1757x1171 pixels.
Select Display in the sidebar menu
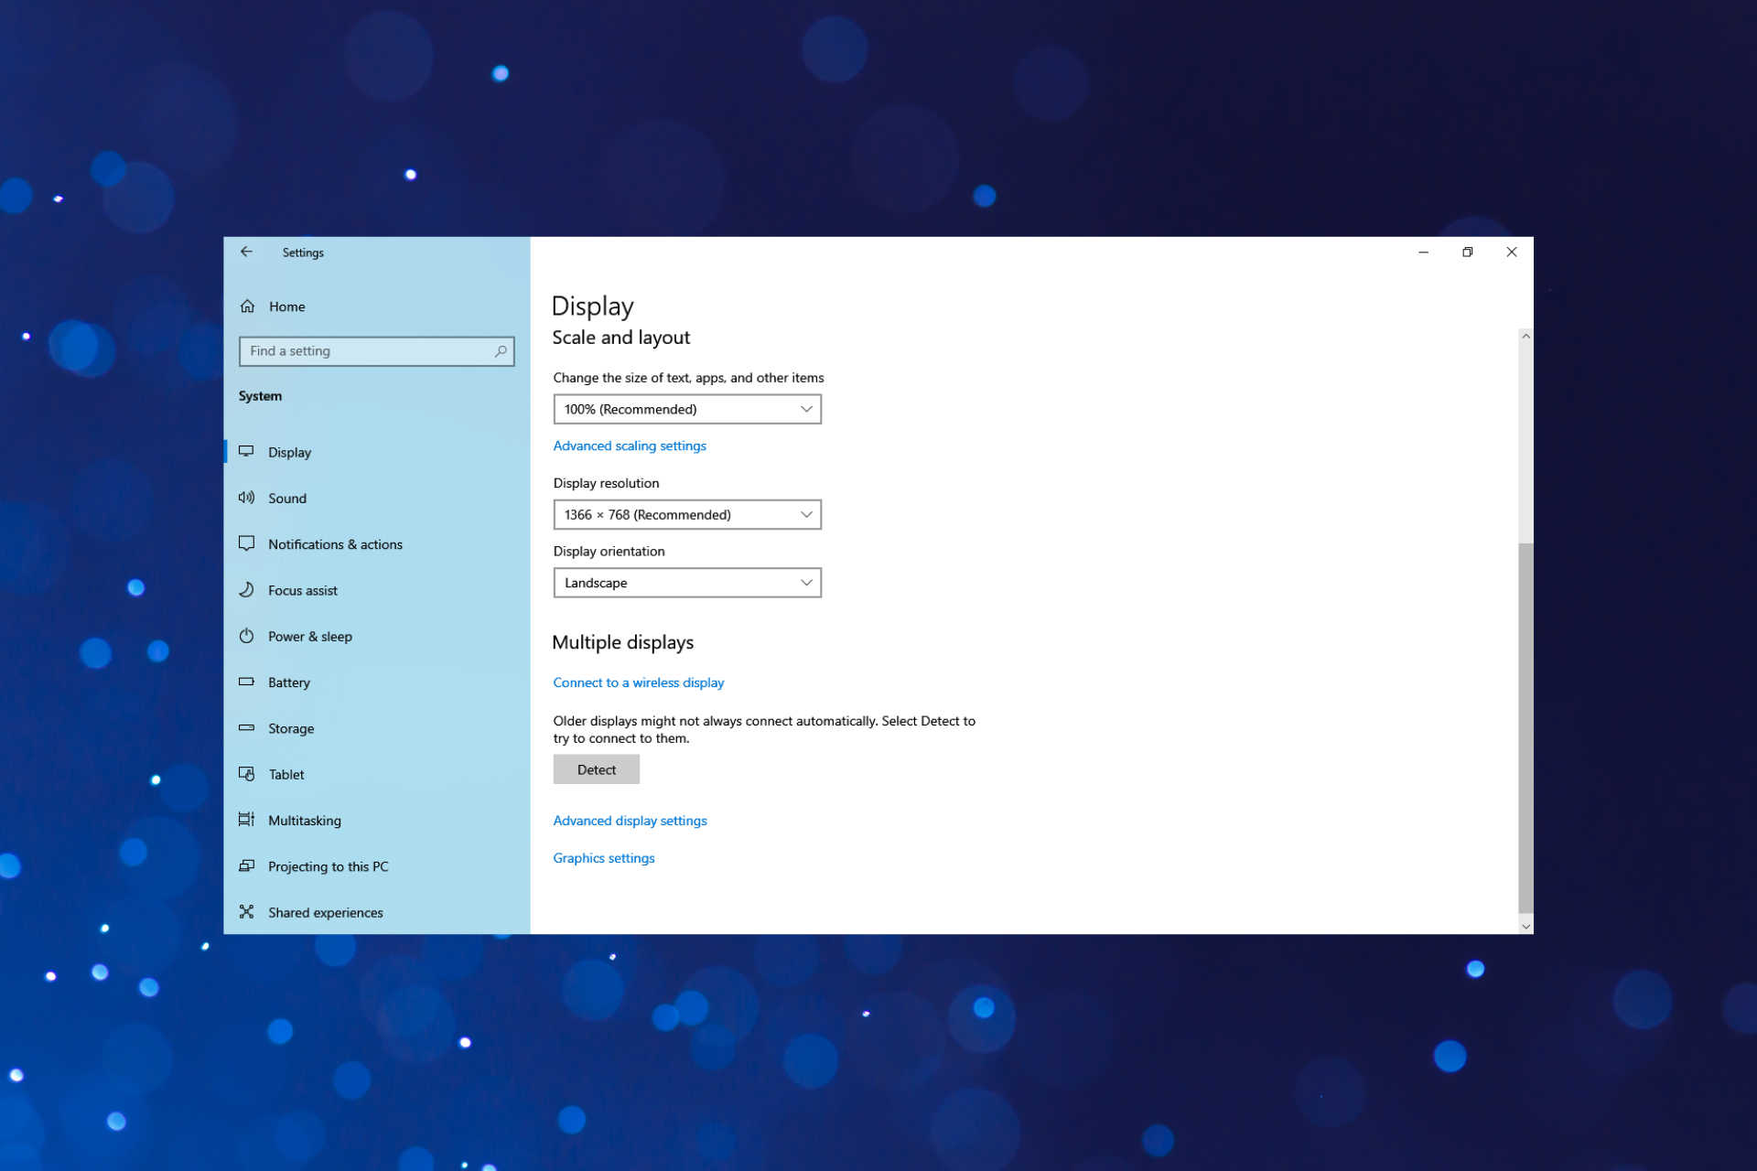click(x=289, y=452)
